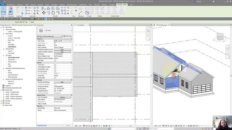Click the Measure tool icon

pyautogui.click(x=80, y=13)
